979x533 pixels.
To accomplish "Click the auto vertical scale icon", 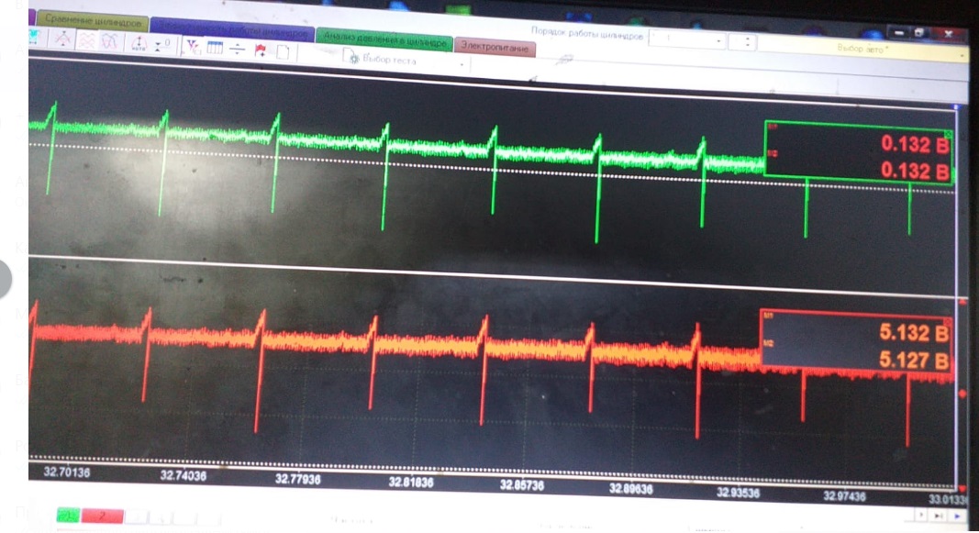I will click(x=138, y=44).
